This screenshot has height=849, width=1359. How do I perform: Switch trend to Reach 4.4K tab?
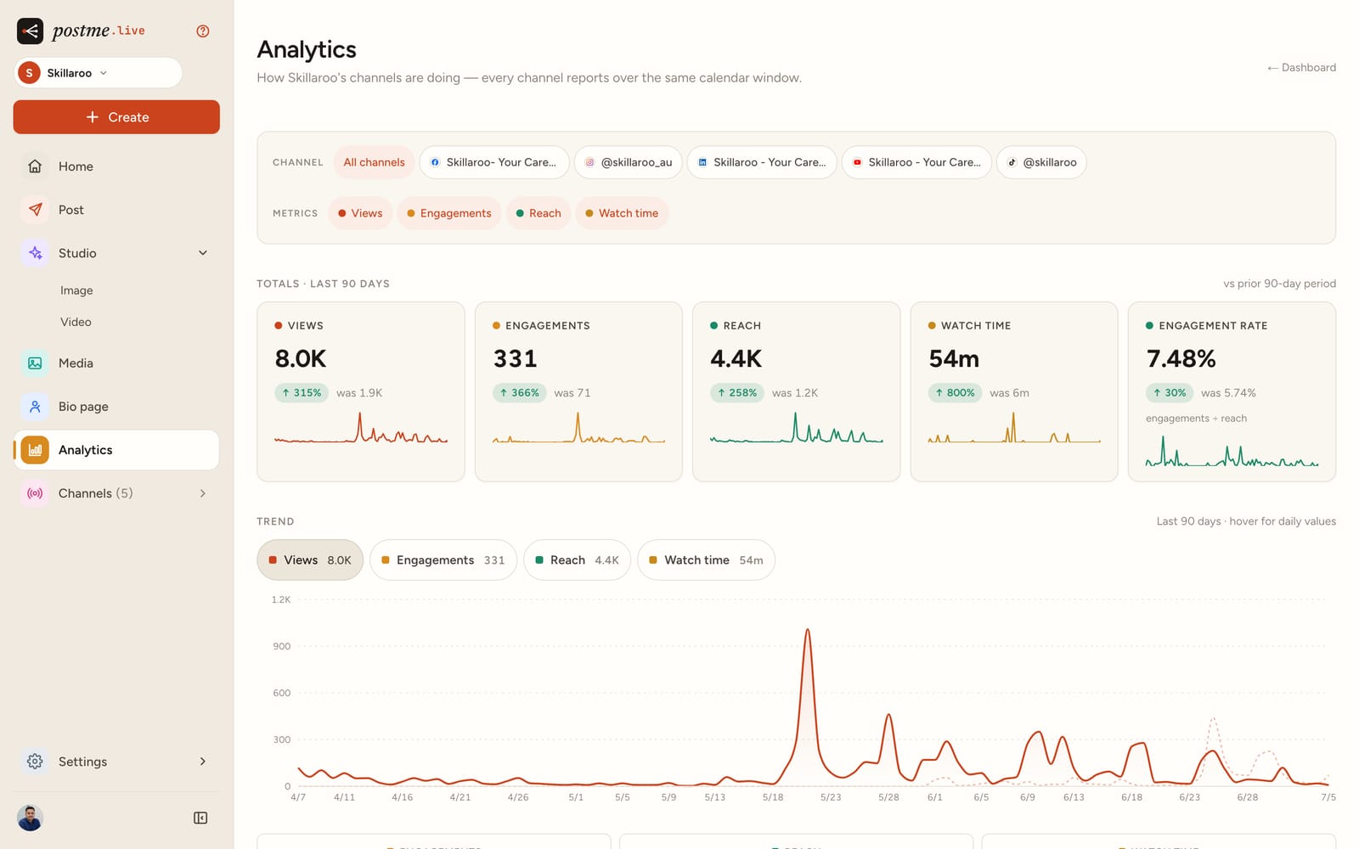pos(577,560)
